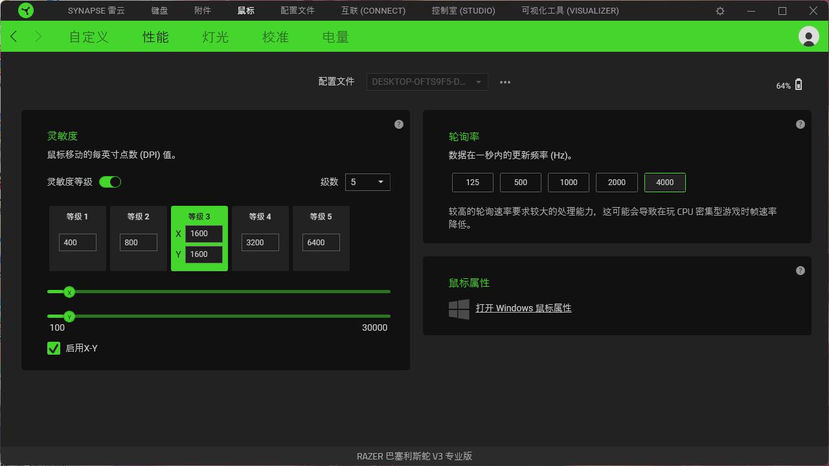This screenshot has height=466, width=829.
Task: Open the settings gear icon
Action: coord(720,11)
